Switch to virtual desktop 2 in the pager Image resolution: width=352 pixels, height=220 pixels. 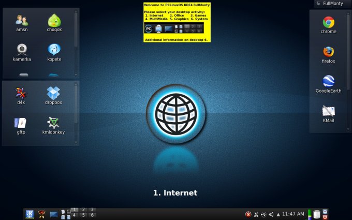[x=83, y=210]
